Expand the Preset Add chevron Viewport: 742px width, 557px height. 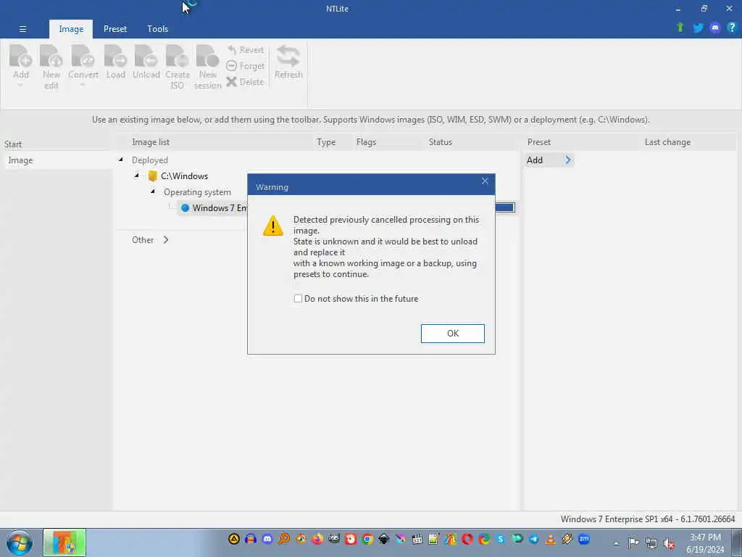pyautogui.click(x=568, y=160)
